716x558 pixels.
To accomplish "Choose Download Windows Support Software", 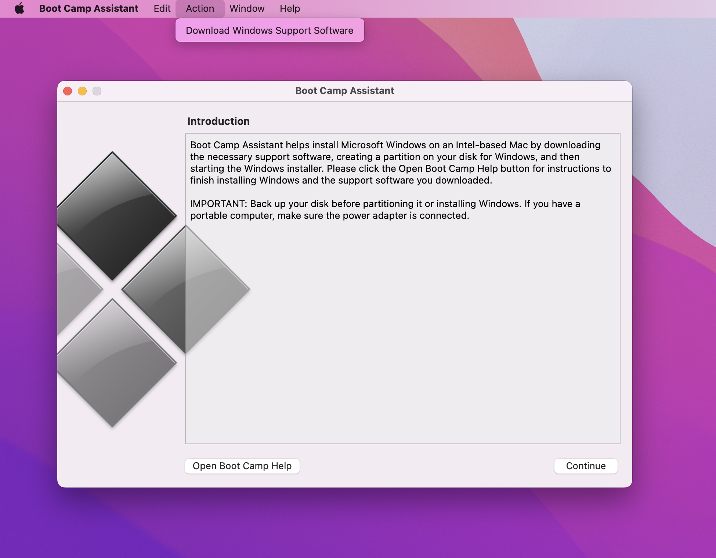I will pos(270,30).
